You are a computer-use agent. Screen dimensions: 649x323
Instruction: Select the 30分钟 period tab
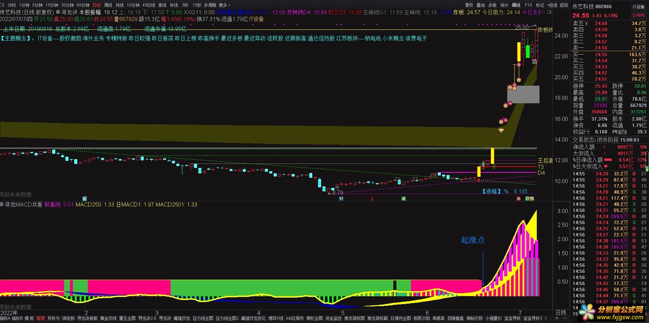(x=67, y=5)
